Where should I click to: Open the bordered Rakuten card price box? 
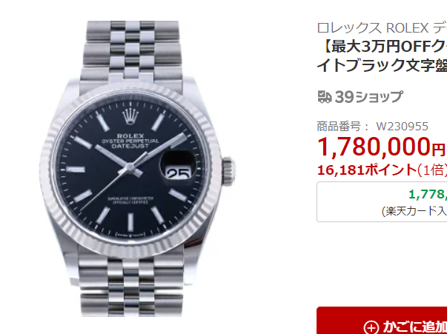(x=382, y=201)
